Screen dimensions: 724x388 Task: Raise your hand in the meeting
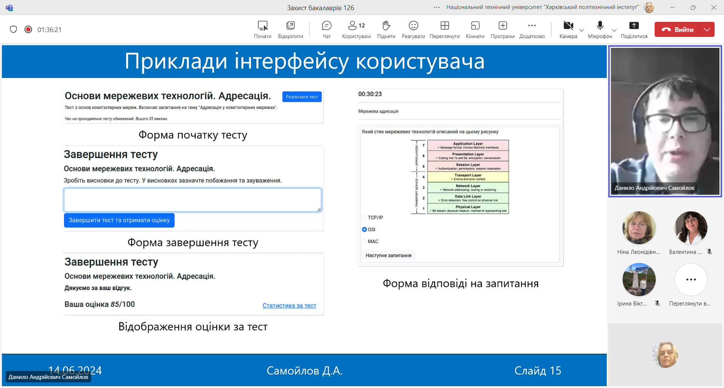(386, 29)
